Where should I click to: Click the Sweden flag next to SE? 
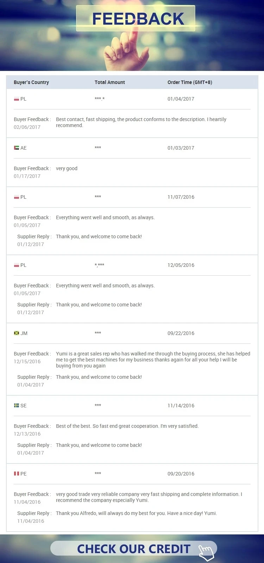click(x=17, y=406)
